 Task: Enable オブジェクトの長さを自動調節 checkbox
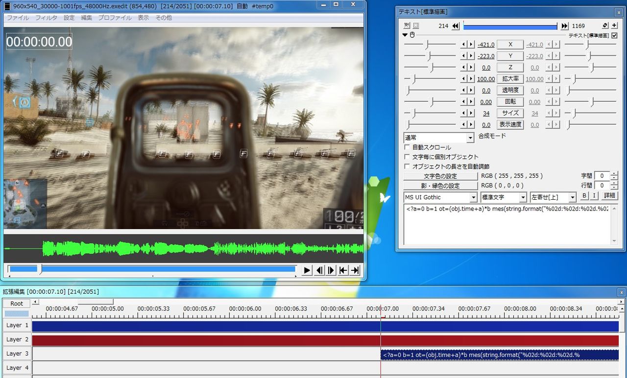tap(407, 166)
